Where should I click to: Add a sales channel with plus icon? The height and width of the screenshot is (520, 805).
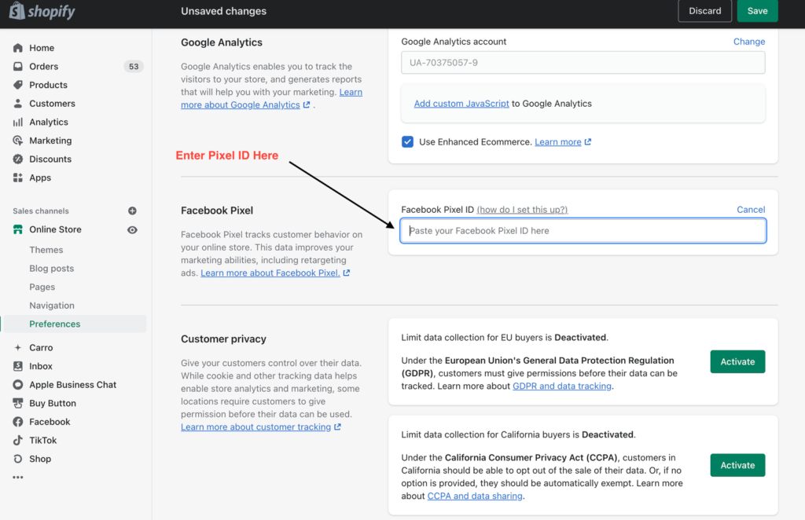click(132, 211)
